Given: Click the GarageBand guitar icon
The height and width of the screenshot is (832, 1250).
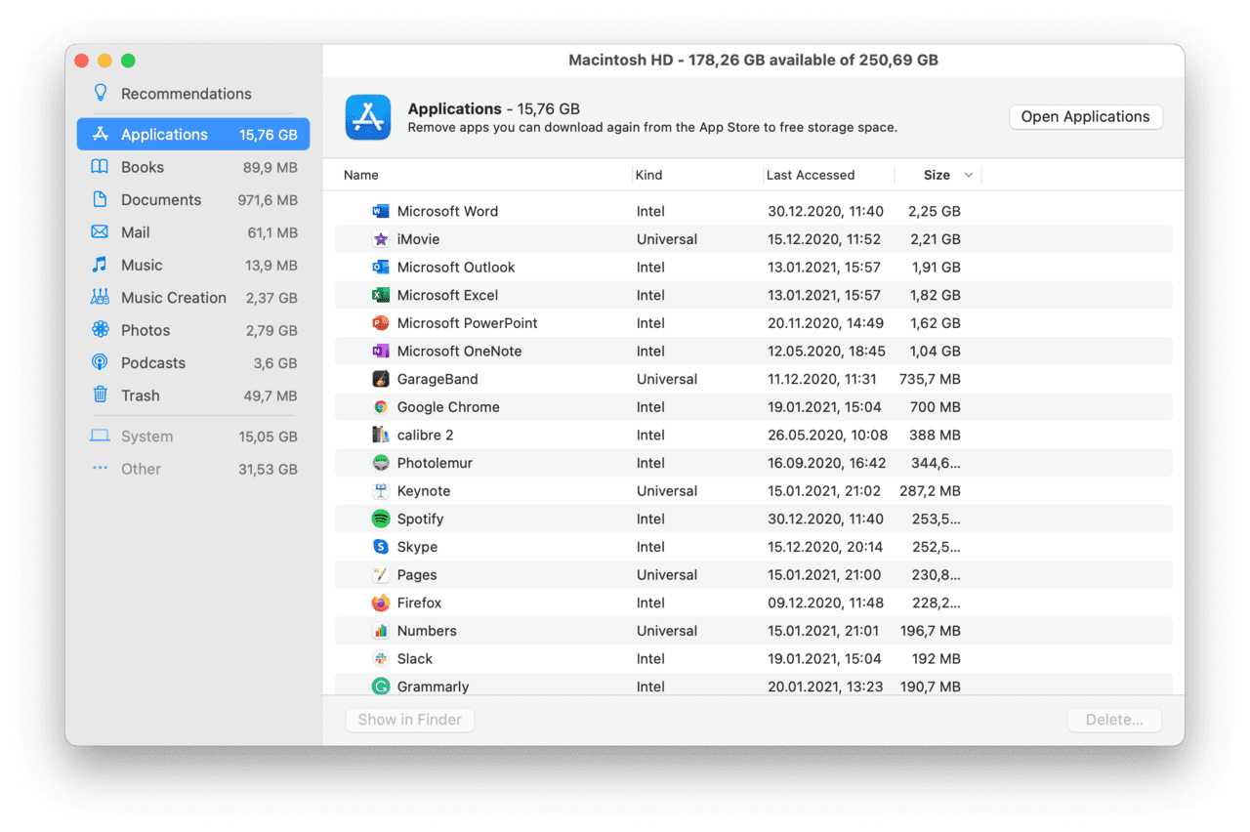Looking at the screenshot, I should pyautogui.click(x=381, y=379).
